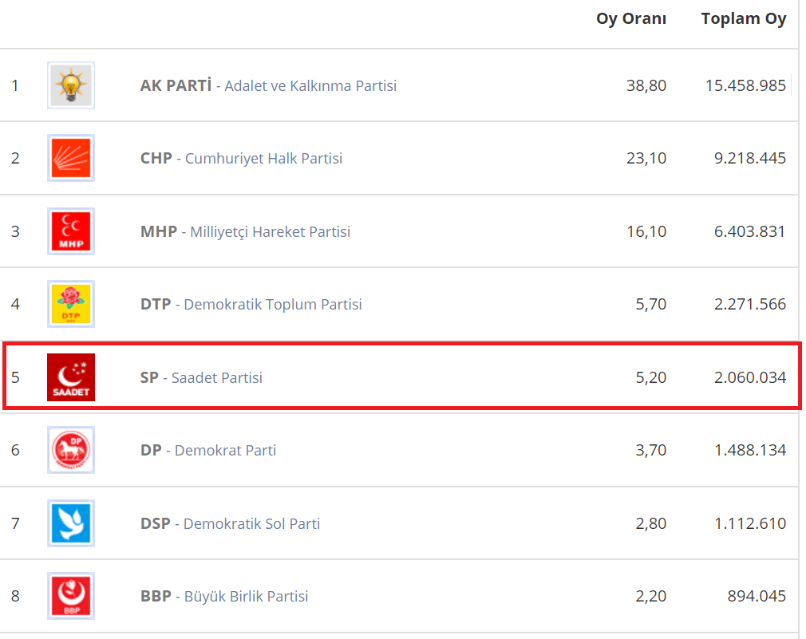Click the DSP white dove logo
This screenshot has width=806, height=639.
[x=71, y=523]
